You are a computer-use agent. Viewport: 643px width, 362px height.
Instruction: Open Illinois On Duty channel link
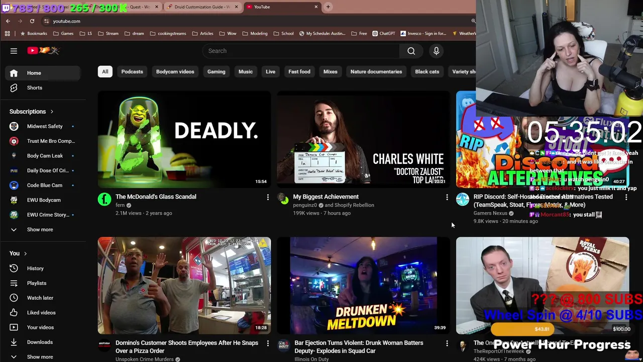pos(318,359)
